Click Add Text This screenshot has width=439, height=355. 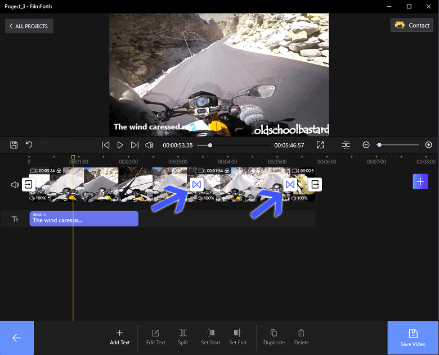click(x=120, y=337)
